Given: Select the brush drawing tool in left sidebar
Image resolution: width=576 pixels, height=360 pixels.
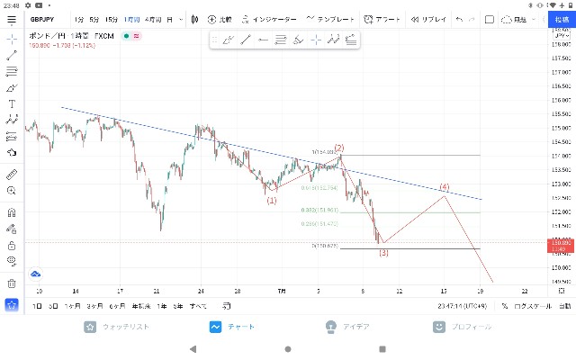Looking at the screenshot, I should point(12,88).
